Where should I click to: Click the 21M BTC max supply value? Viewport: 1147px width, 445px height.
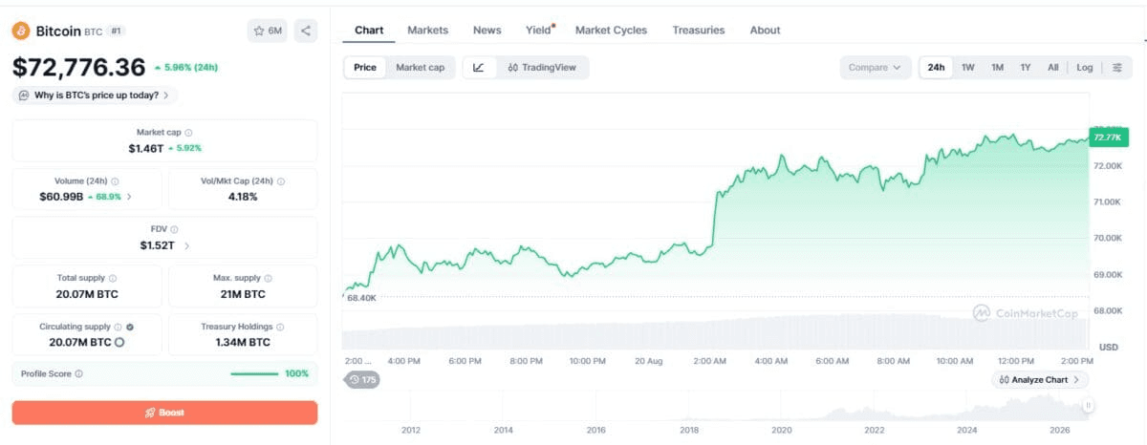[x=243, y=294]
